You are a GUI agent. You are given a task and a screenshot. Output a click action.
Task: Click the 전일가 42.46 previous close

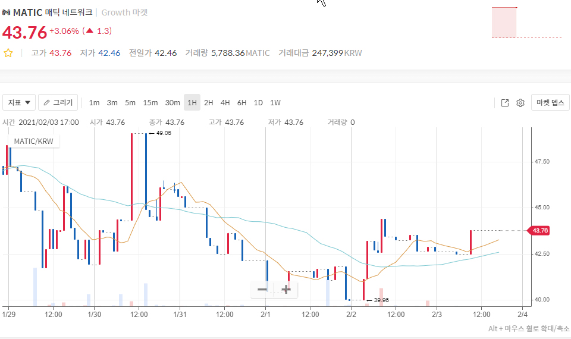pyautogui.click(x=153, y=53)
